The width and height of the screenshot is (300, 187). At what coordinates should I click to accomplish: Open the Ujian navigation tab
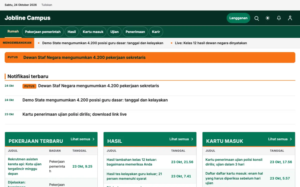click(x=114, y=32)
